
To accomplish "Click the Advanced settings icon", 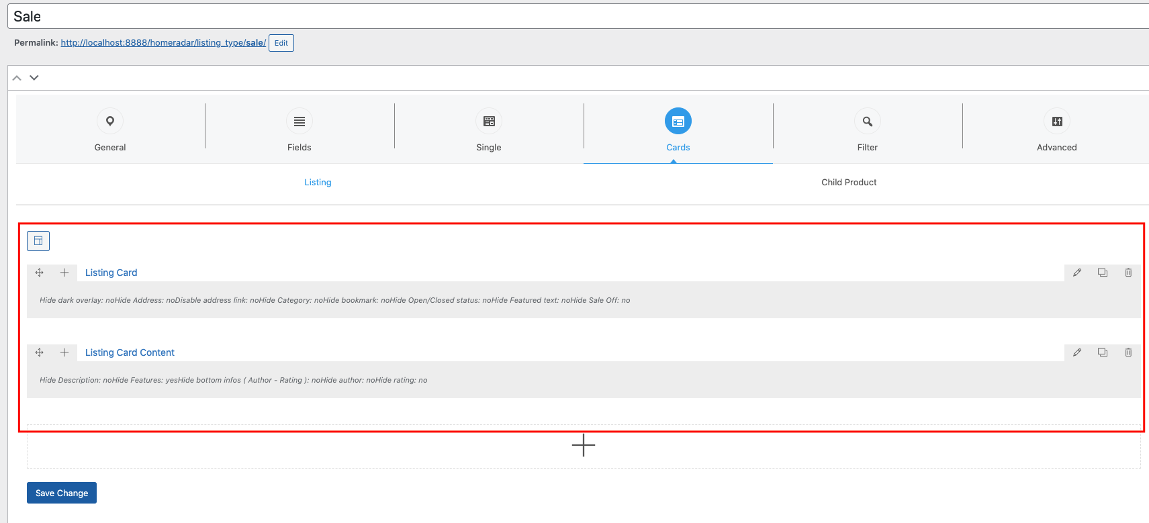I will [x=1057, y=122].
